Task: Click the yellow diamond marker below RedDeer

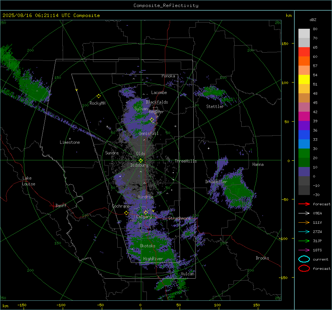Action: pyautogui.click(x=152, y=120)
